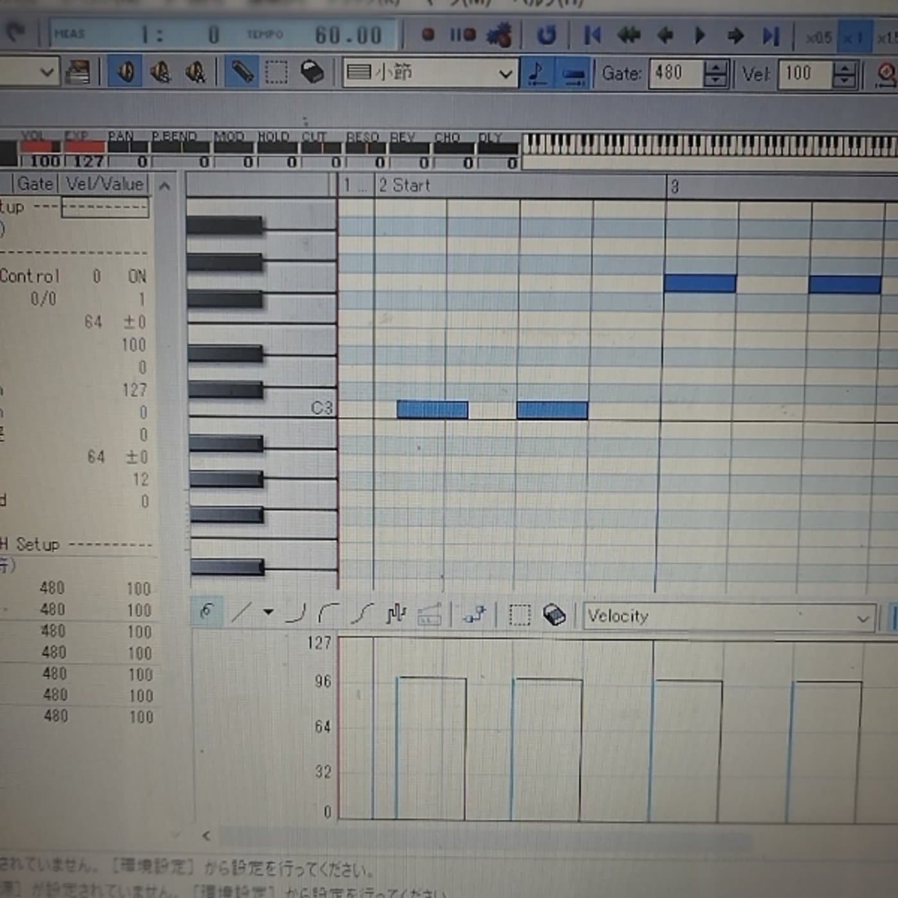Open the 小節 quantize dropdown
The height and width of the screenshot is (898, 898).
tap(430, 73)
